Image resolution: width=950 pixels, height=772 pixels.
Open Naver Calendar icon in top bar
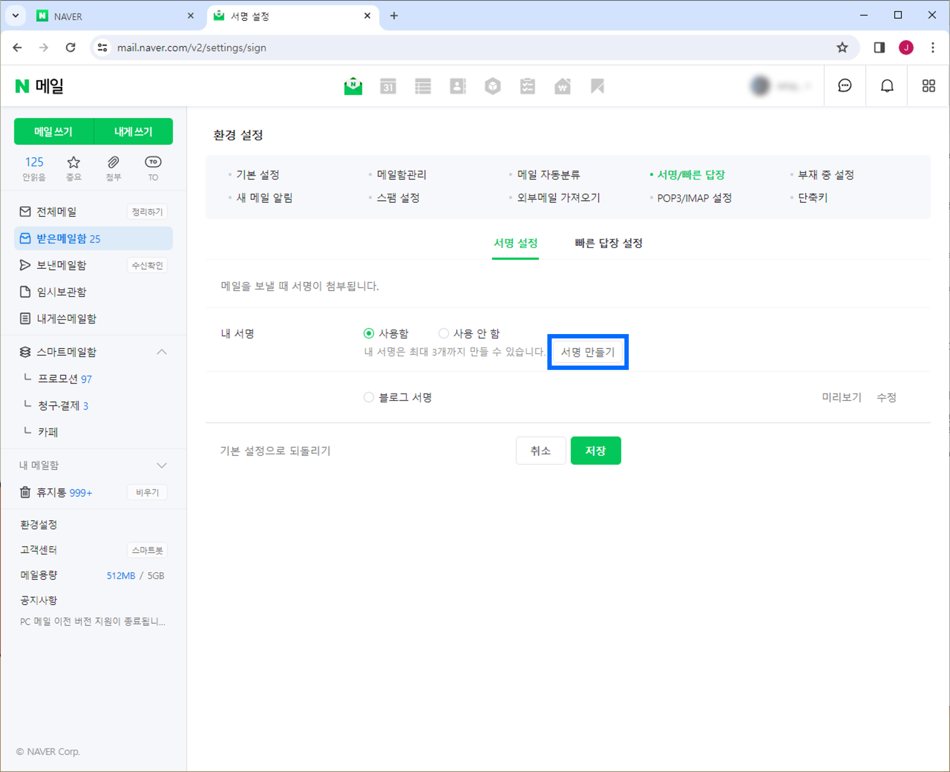click(x=388, y=86)
